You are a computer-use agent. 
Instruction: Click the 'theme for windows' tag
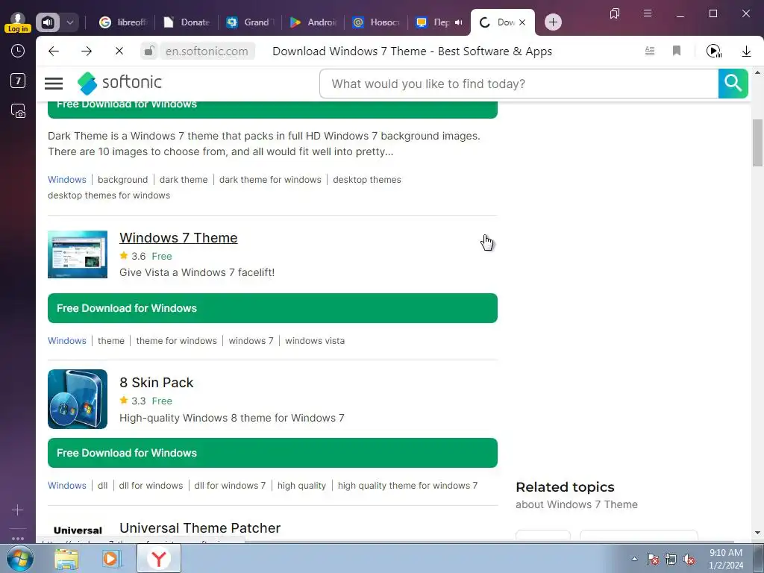[176, 340]
